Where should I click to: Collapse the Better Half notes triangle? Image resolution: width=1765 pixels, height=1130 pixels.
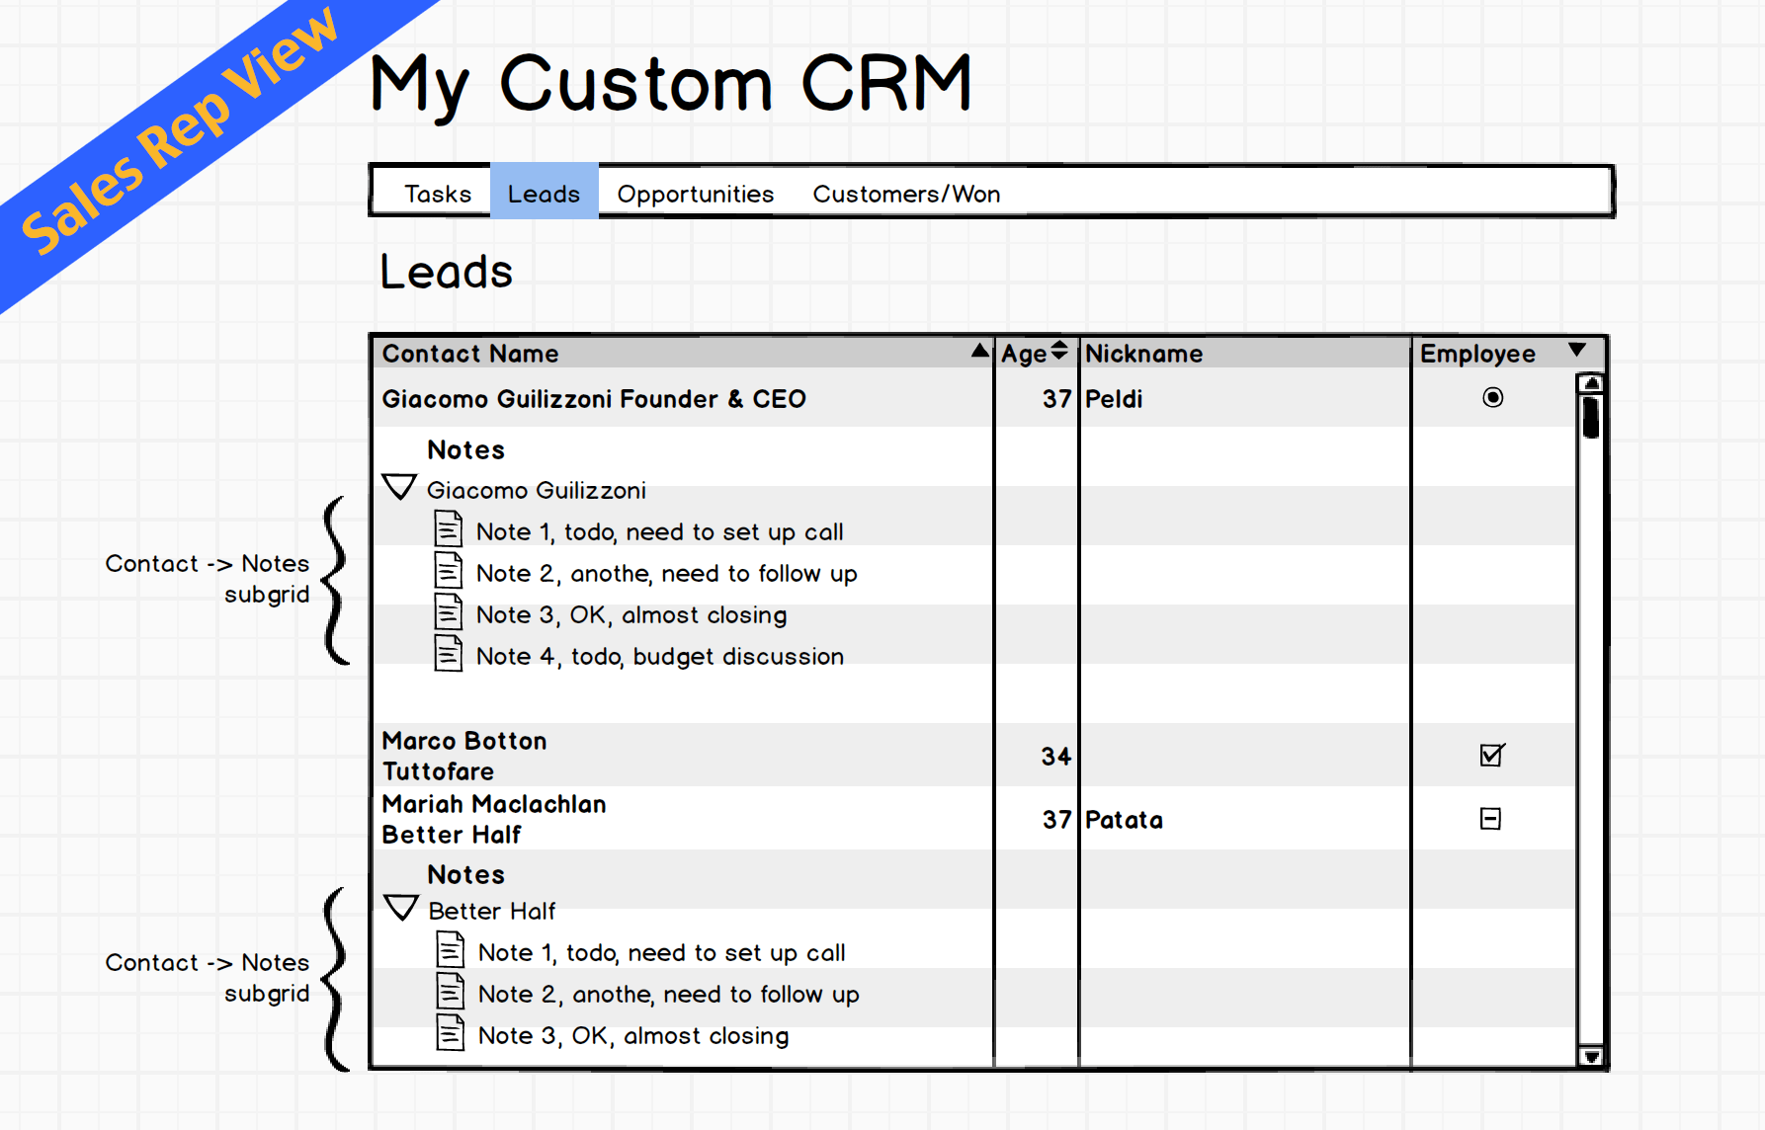click(x=401, y=907)
